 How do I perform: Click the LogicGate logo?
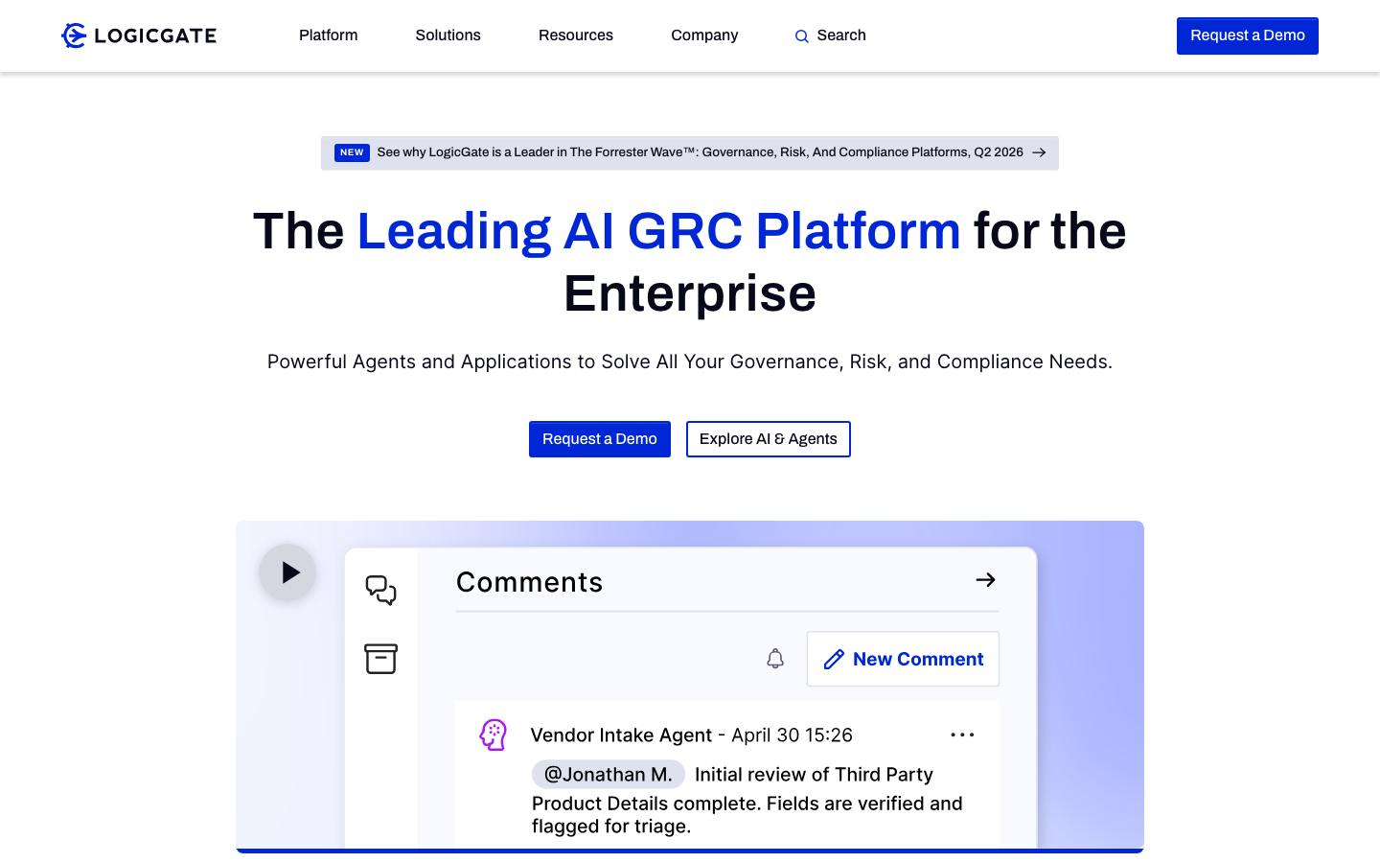point(139,35)
